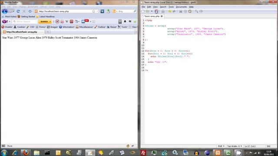This screenshot has height=156, width=278.
Task: Expand the Cookies web developer menu
Action: click(x=20, y=27)
